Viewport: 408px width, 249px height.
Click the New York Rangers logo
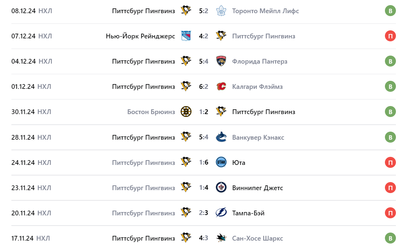click(186, 36)
